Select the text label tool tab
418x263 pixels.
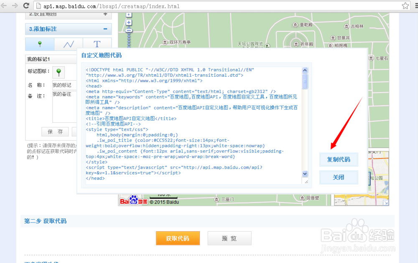point(97,44)
